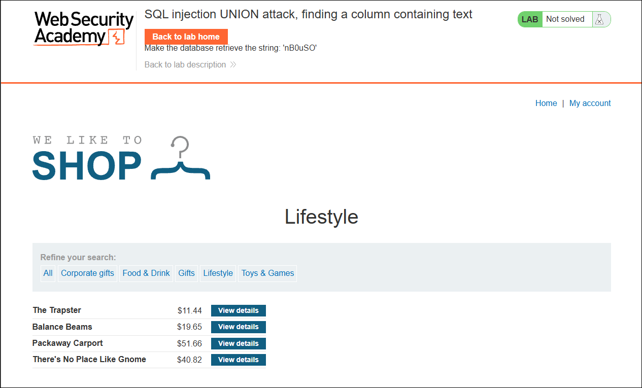Image resolution: width=642 pixels, height=388 pixels.
Task: Select the Lifestyle category filter
Action: point(218,273)
